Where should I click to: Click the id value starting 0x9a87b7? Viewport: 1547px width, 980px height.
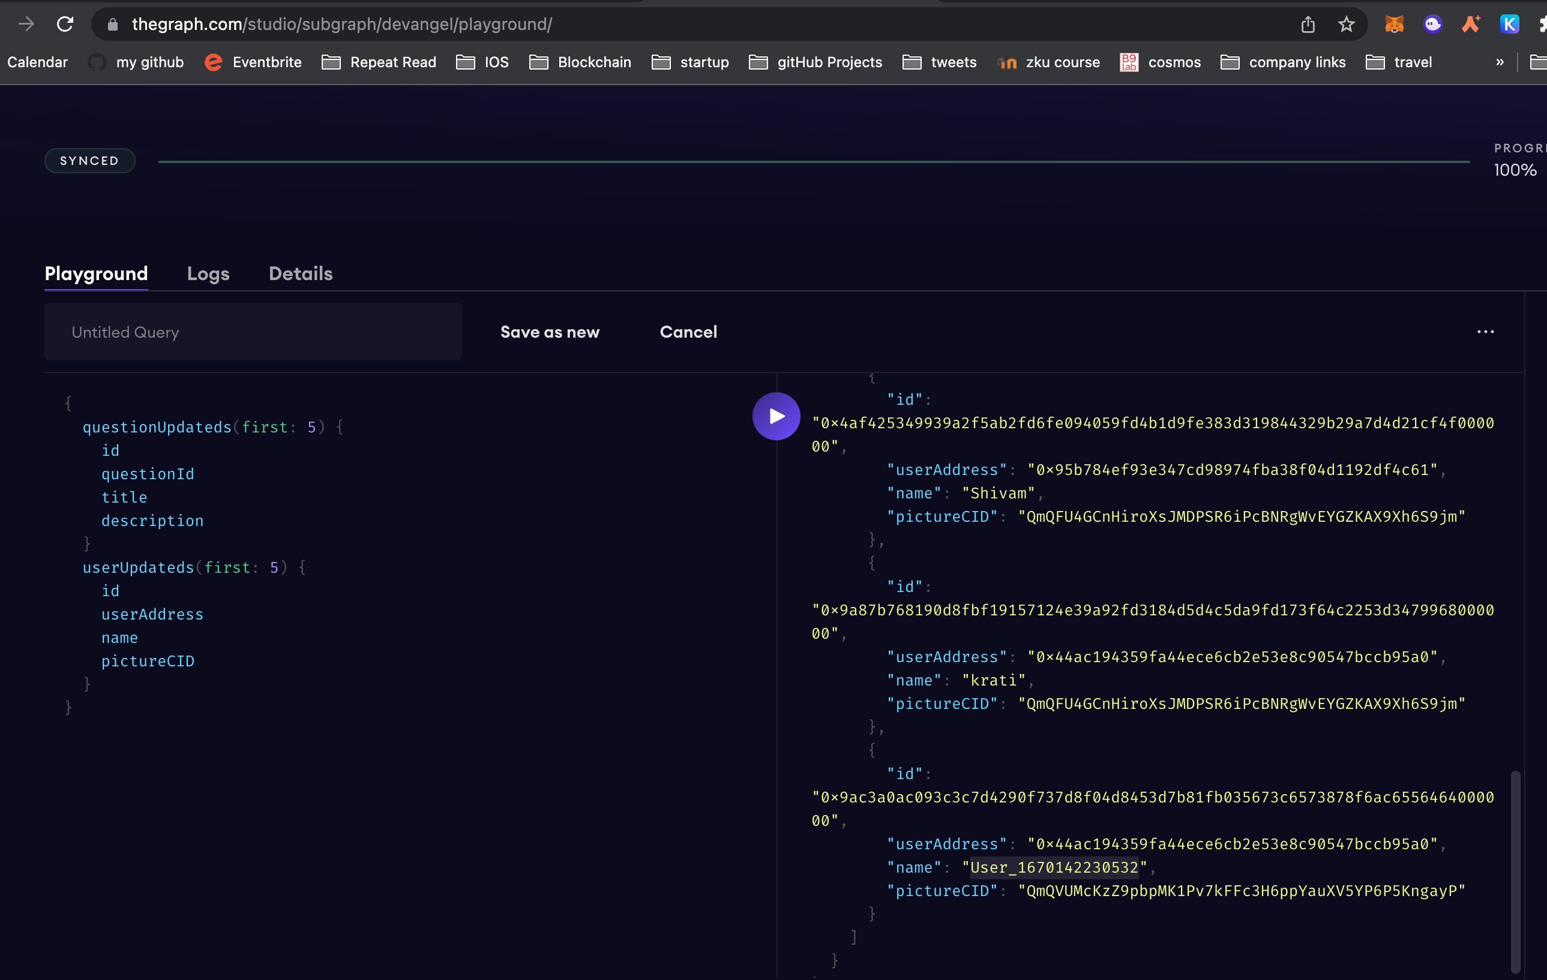coord(1153,622)
